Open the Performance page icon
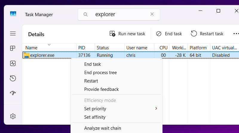Image resolution: width=239 pixels, height=133 pixels. click(x=13, y=63)
